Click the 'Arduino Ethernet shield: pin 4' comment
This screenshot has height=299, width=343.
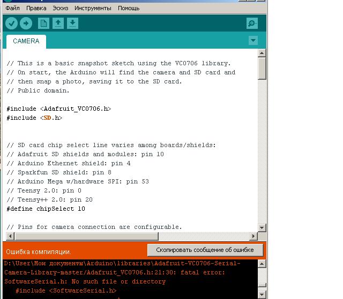click(x=69, y=163)
